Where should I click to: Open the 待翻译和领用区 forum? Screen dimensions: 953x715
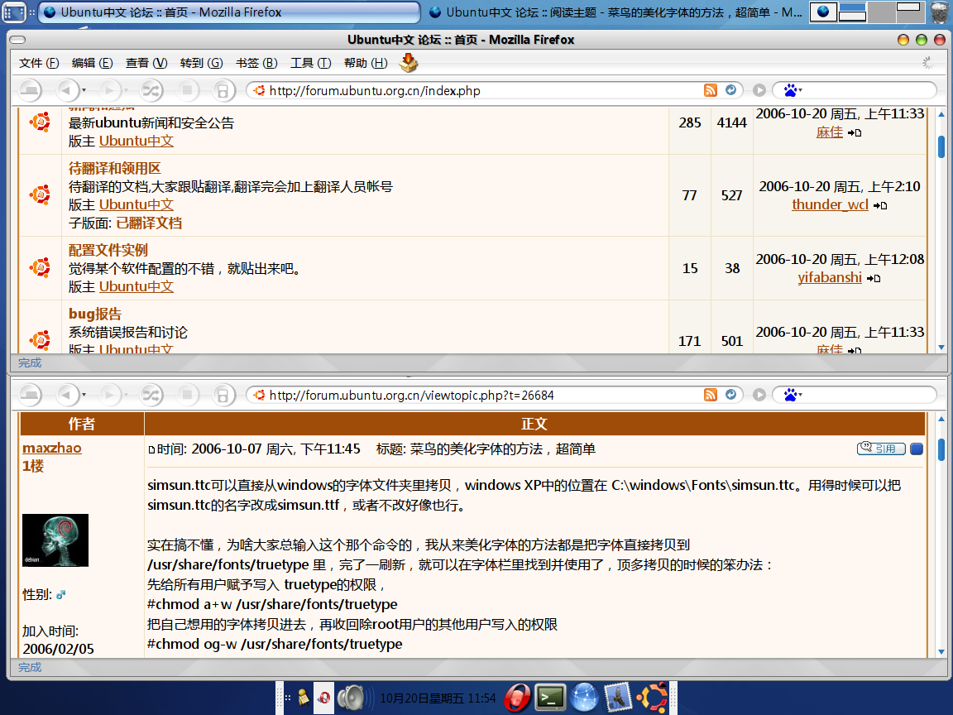tap(114, 169)
